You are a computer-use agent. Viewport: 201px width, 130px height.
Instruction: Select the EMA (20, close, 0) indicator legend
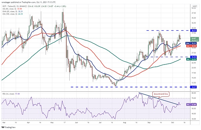[13, 11]
